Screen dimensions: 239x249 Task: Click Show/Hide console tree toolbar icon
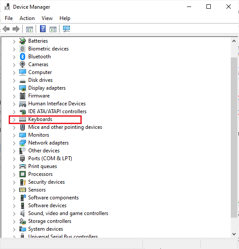click(x=30, y=29)
